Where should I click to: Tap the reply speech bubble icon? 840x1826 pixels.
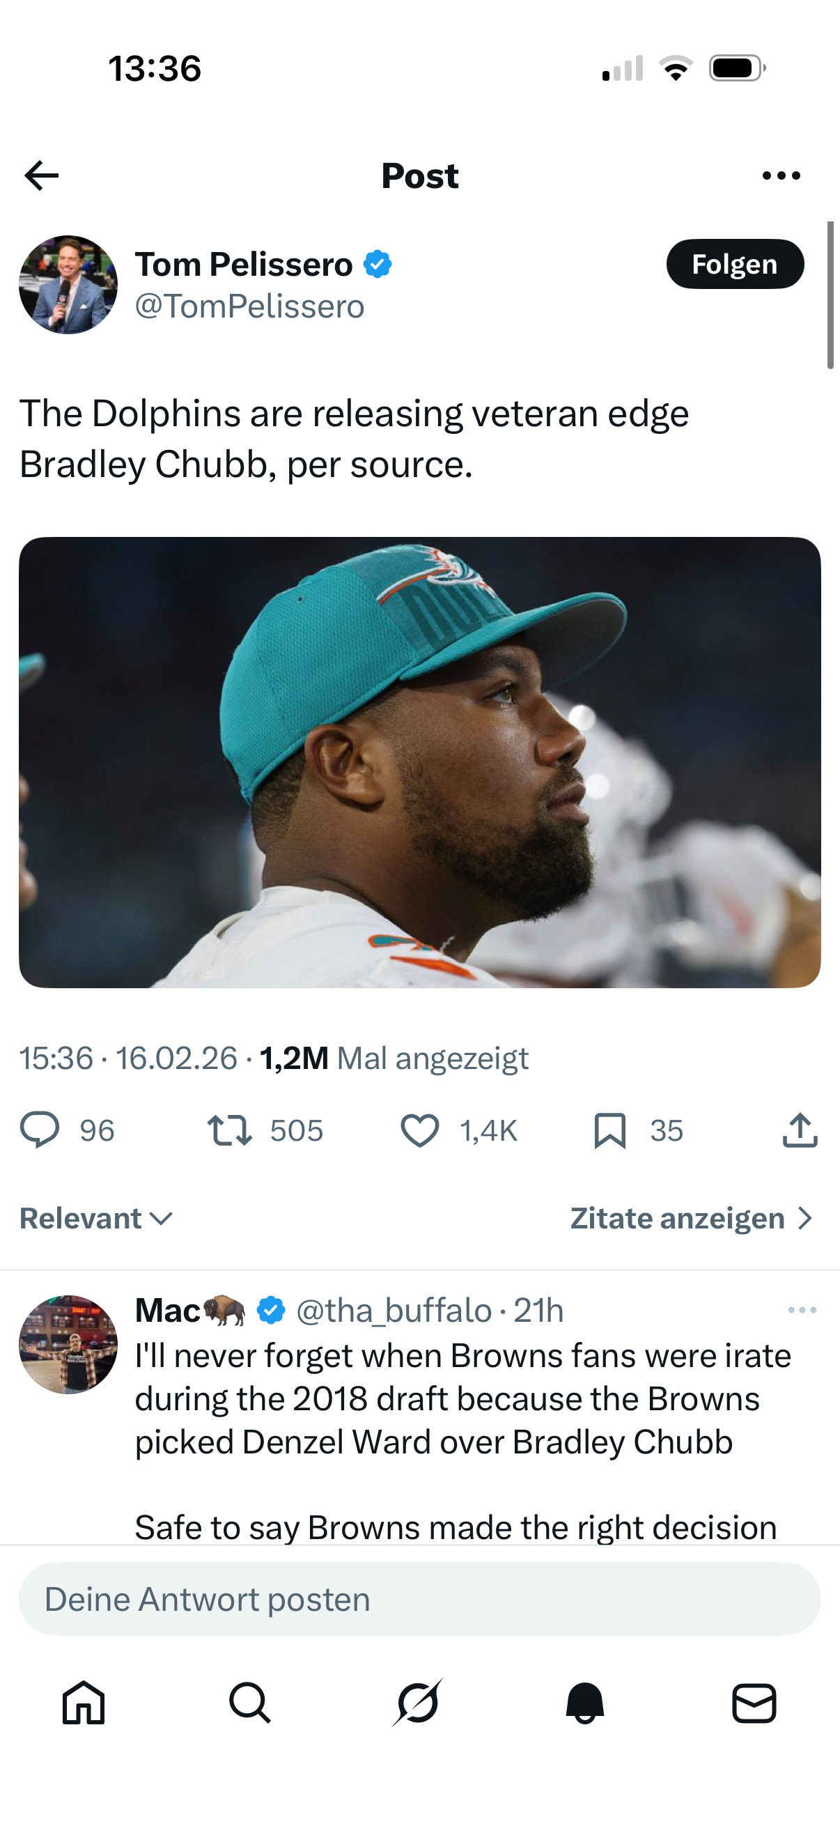click(x=40, y=1130)
